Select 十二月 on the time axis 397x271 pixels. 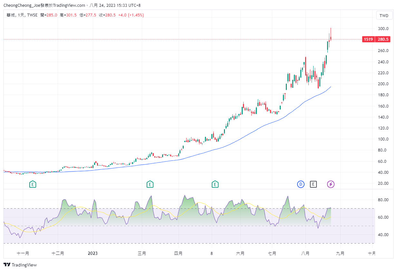click(58, 253)
